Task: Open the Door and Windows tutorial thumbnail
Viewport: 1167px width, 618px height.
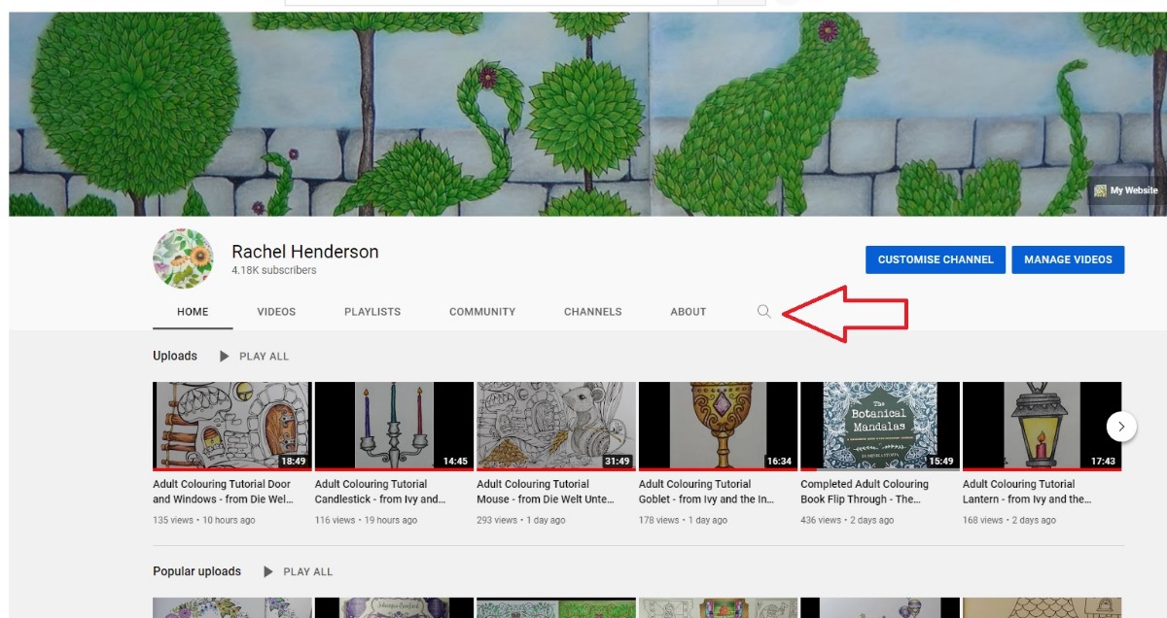Action: pyautogui.click(x=231, y=426)
